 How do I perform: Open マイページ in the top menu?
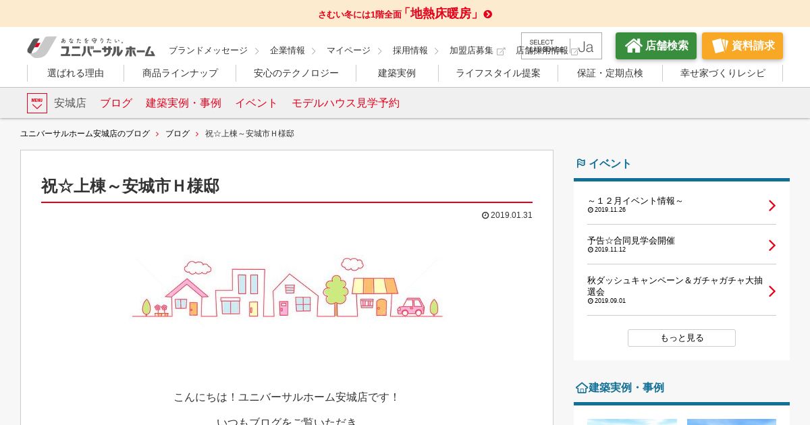pyautogui.click(x=348, y=51)
